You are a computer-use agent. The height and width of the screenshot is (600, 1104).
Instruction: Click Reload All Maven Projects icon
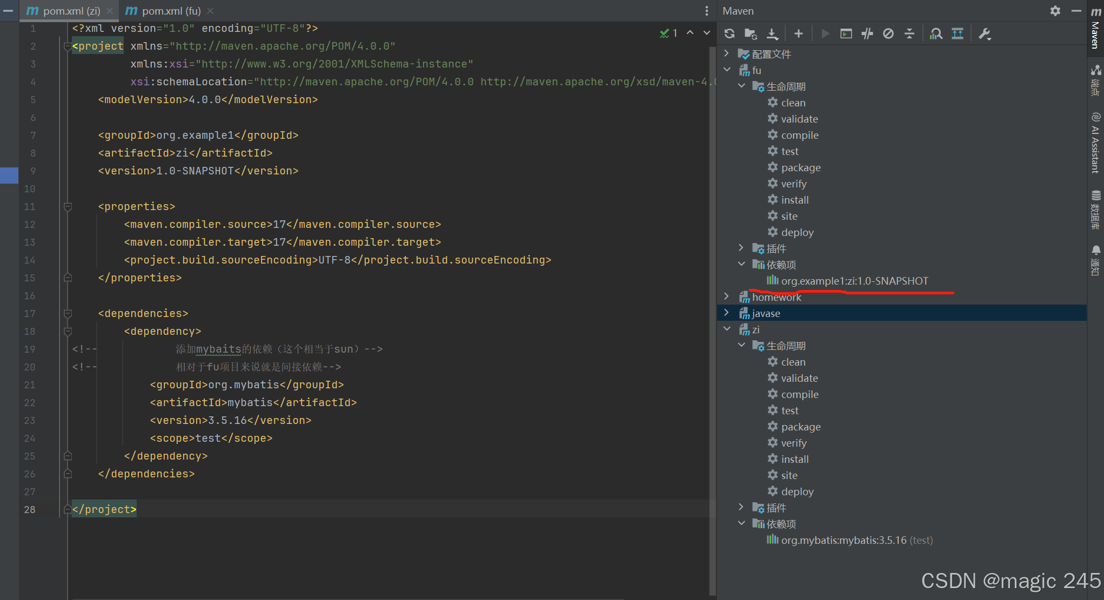tap(730, 33)
